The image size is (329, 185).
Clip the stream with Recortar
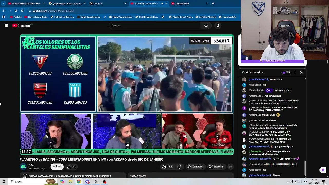coord(216,166)
